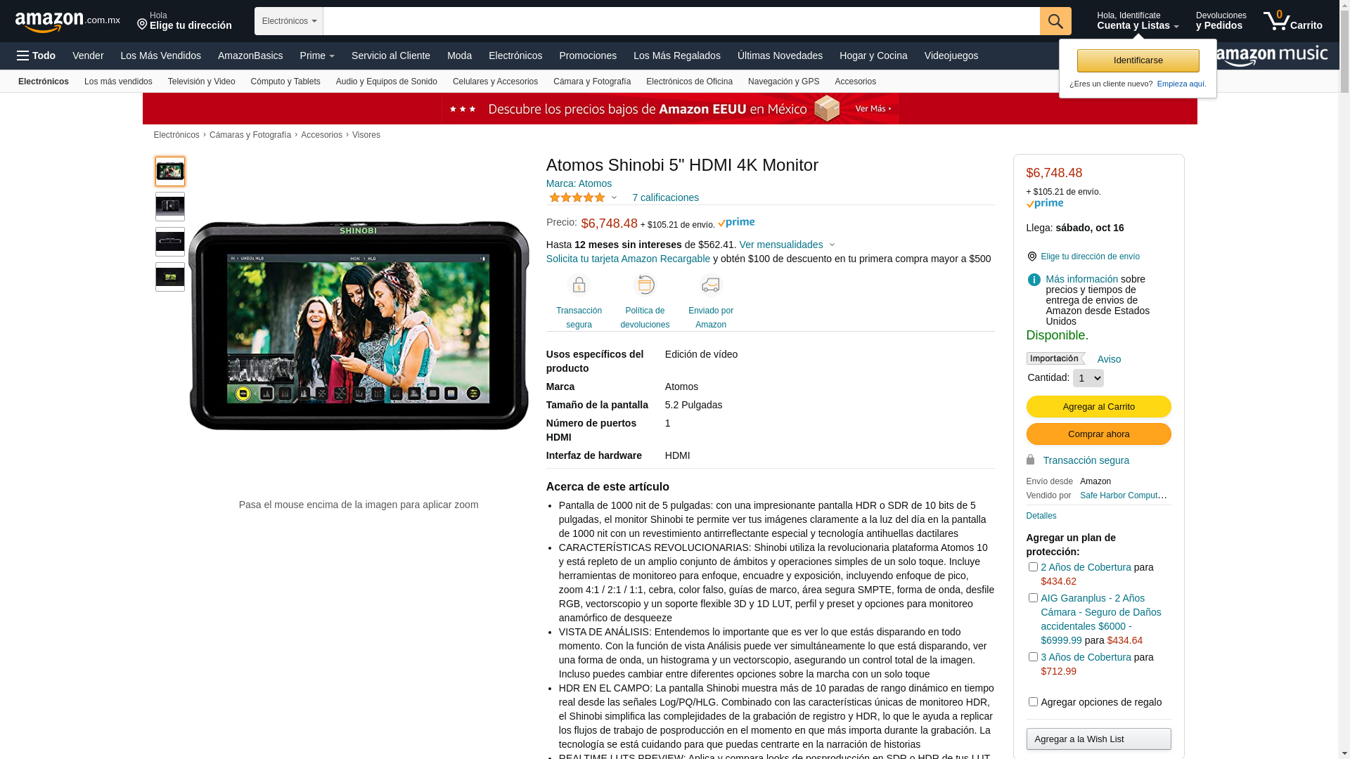Click the Enviado por Amazon truck icon
1350x759 pixels.
(711, 285)
